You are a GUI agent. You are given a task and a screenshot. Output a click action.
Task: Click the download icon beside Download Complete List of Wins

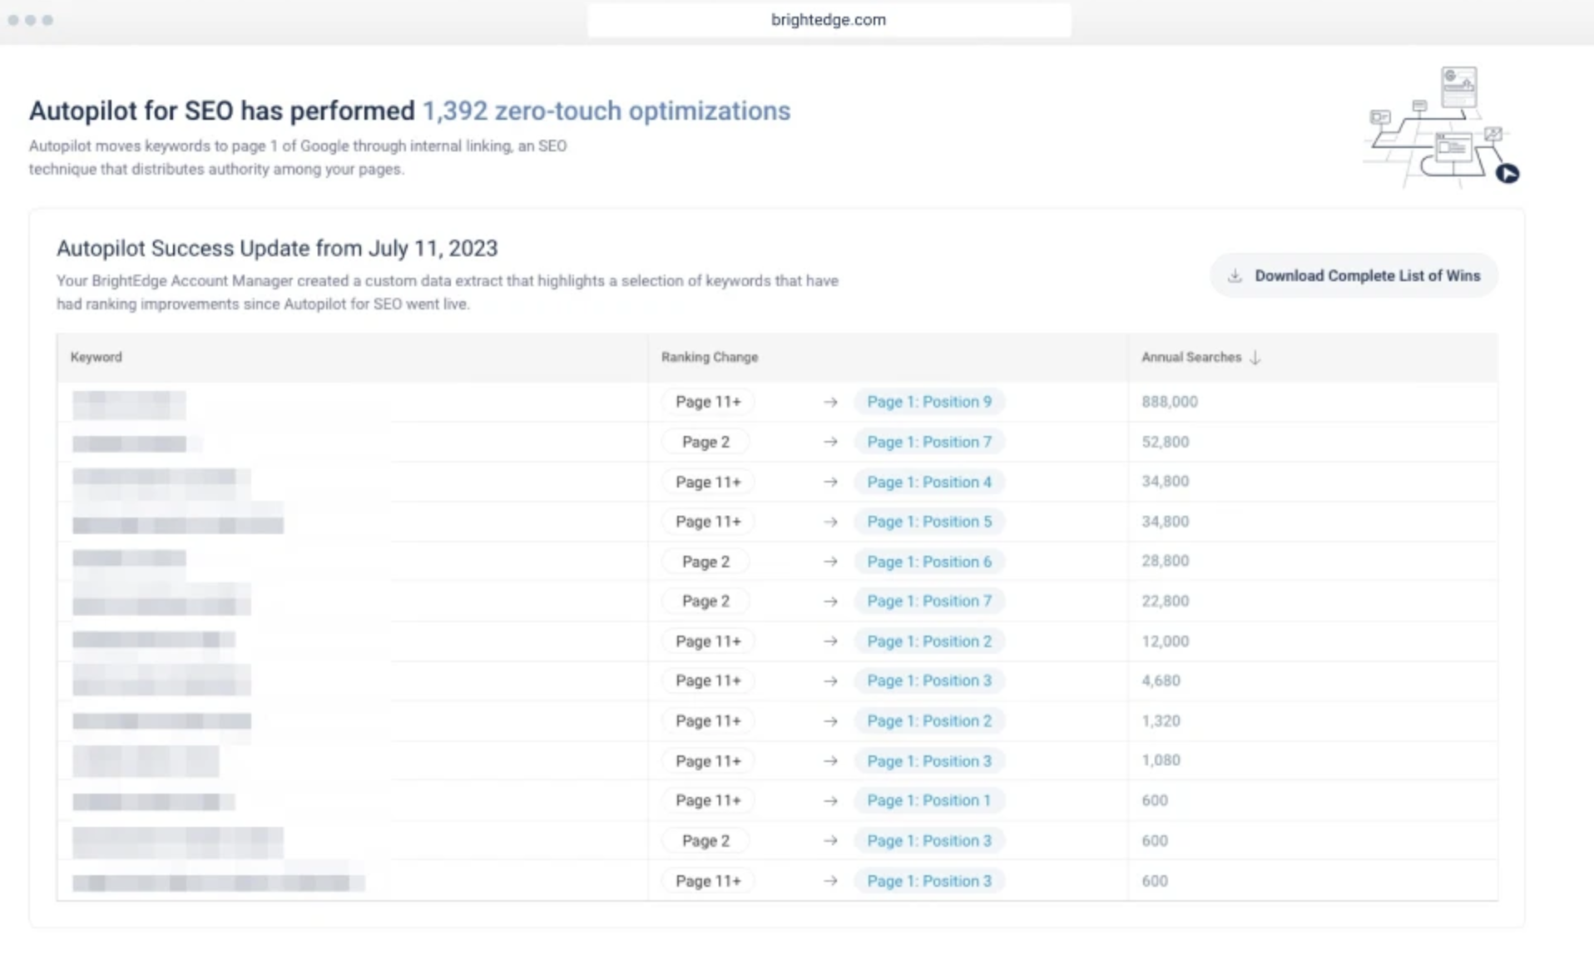(1235, 275)
